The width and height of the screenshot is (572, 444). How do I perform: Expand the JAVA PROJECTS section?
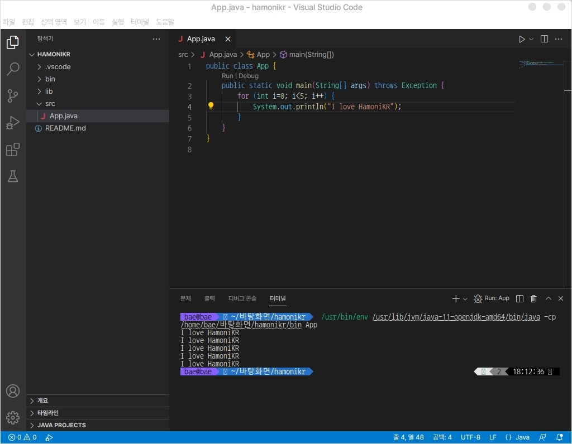point(61,425)
